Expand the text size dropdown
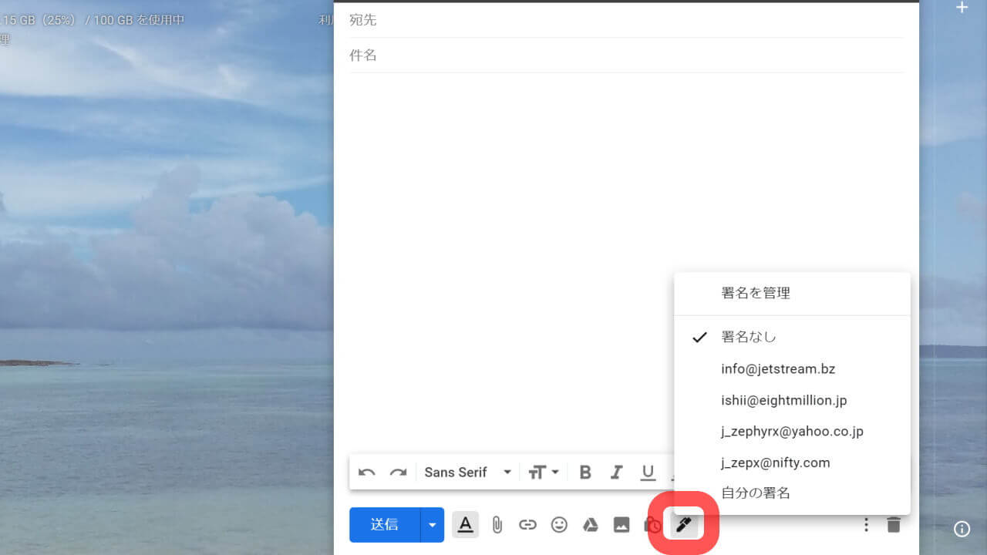The height and width of the screenshot is (555, 987). [x=543, y=473]
